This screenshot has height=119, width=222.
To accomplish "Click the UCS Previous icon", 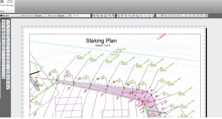I will [x=166, y=16].
